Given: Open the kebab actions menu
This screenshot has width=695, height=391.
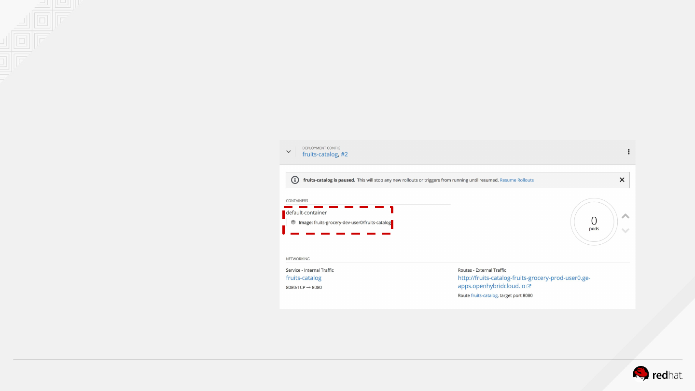Looking at the screenshot, I should 628,152.
